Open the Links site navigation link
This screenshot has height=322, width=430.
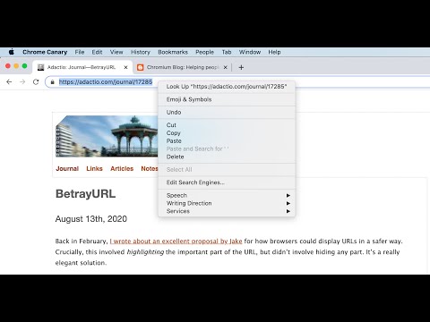pos(94,168)
